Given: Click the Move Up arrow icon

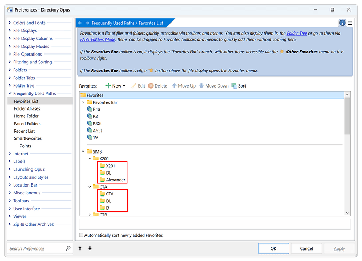Looking at the screenshot, I should point(174,86).
